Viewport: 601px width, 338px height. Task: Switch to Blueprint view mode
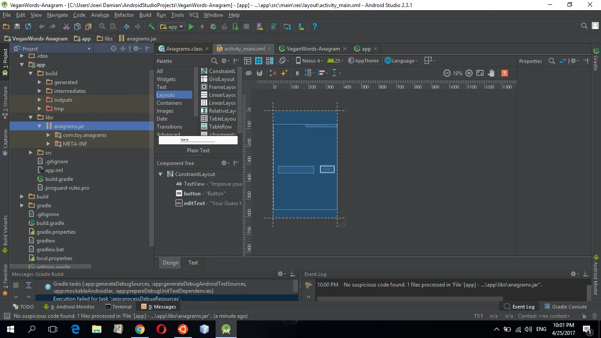(x=259, y=61)
